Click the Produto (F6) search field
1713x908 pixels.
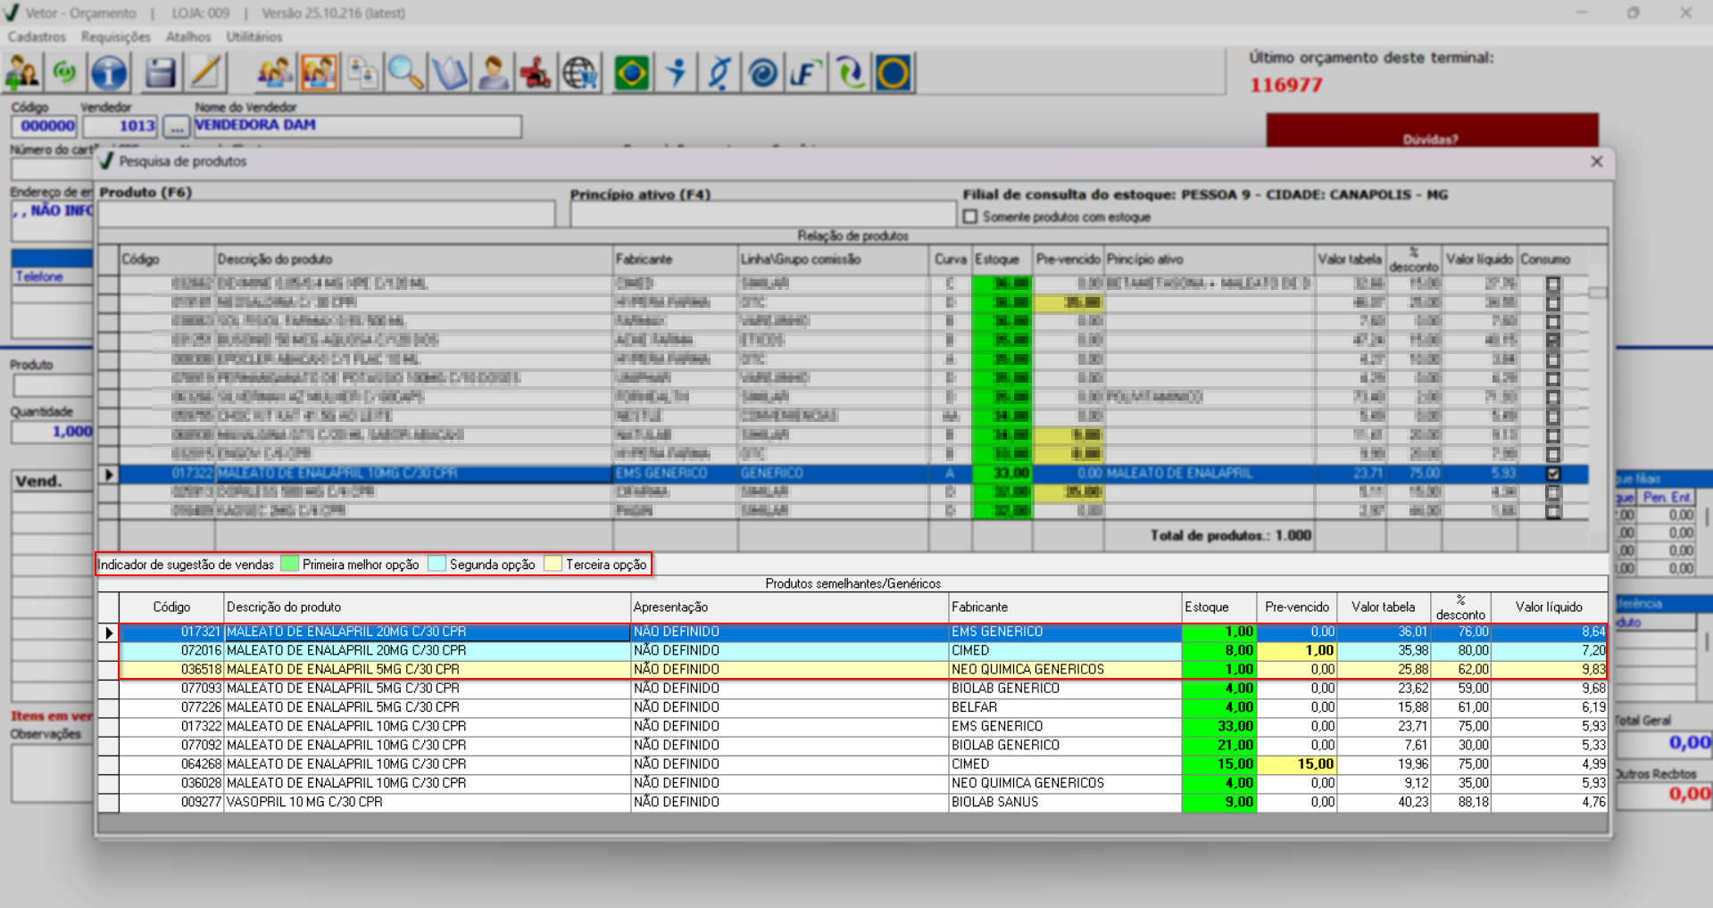(327, 214)
